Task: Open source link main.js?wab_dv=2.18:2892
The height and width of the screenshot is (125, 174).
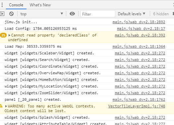Action: coord(139,22)
